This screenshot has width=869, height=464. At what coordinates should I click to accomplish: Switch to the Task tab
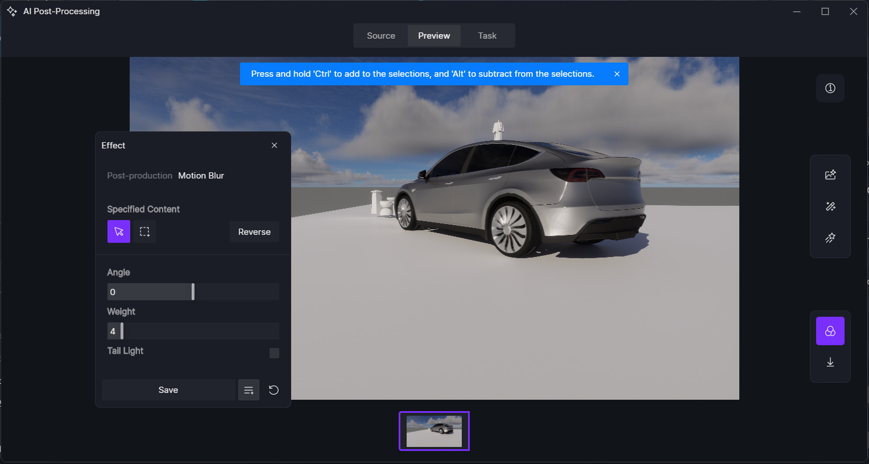pos(487,36)
